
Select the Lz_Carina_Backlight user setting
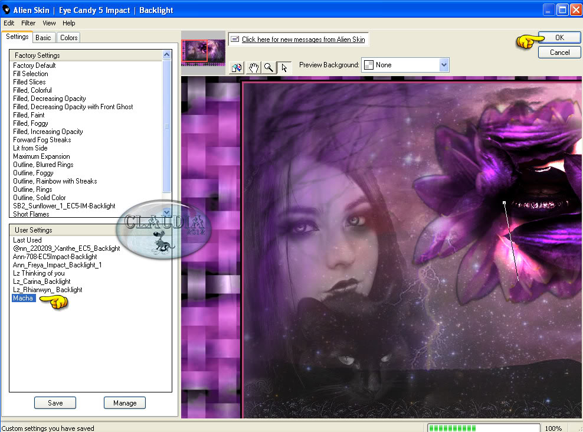tap(42, 282)
